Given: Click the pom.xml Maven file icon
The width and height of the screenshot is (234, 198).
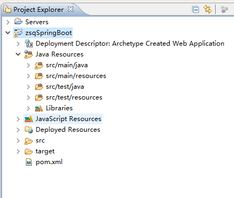Looking at the screenshot, I should pos(29,162).
